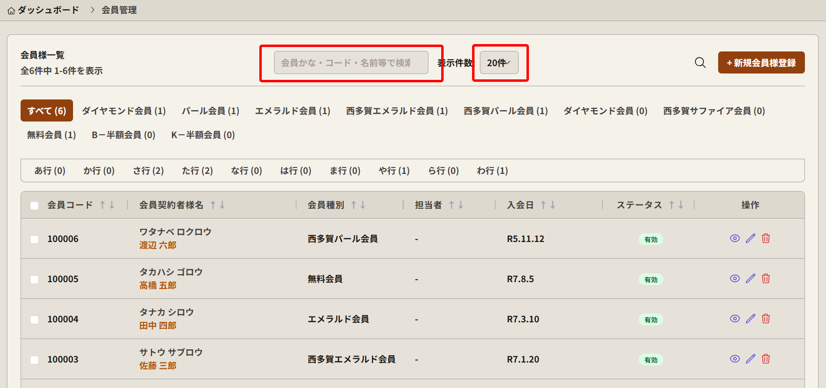Open the 渡辺 六郎 member link
This screenshot has height=388, width=826.
pos(157,245)
